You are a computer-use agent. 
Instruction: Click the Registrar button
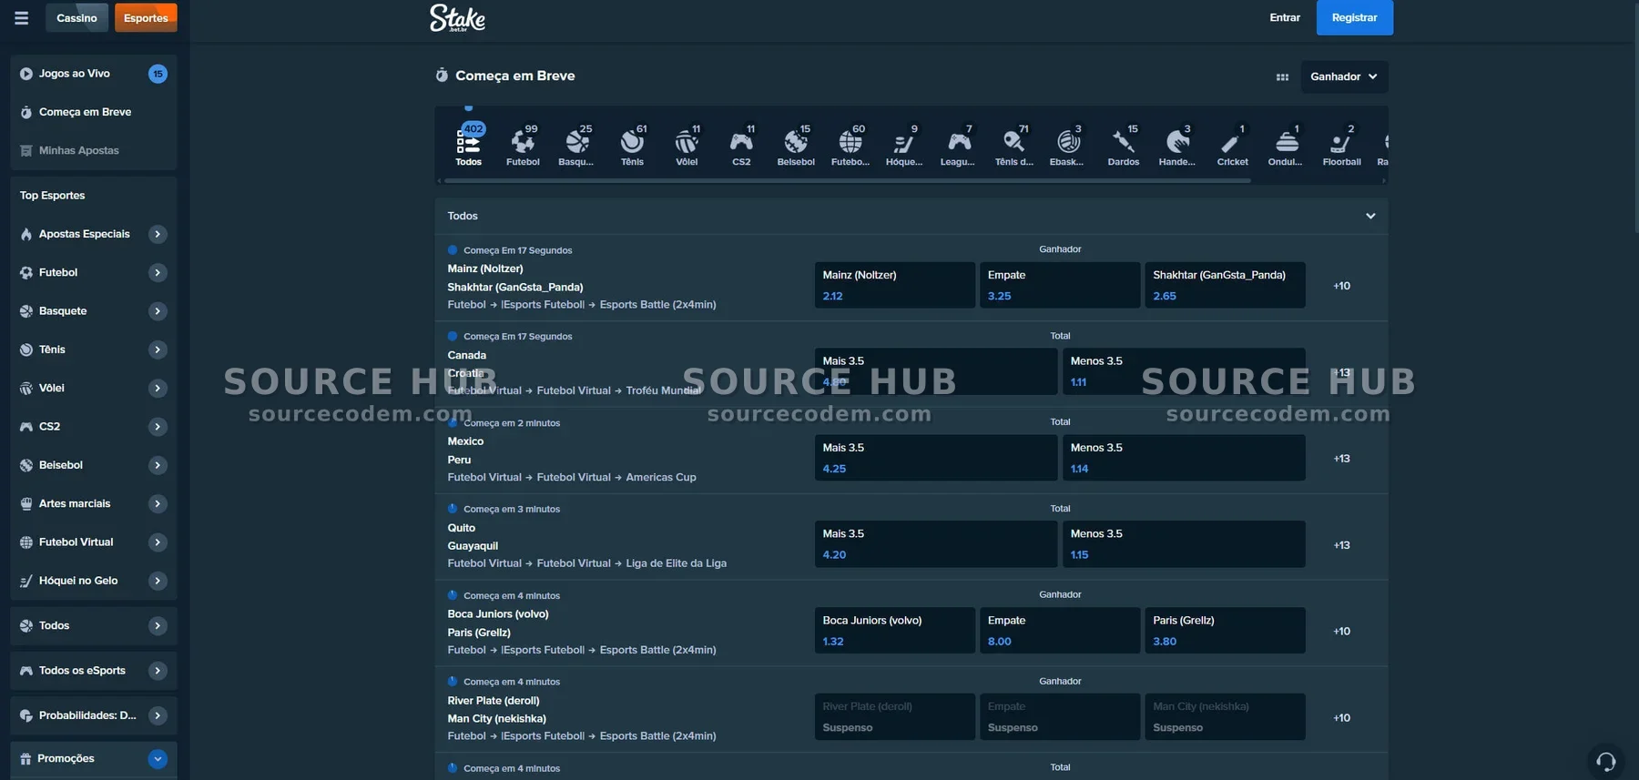1354,18
